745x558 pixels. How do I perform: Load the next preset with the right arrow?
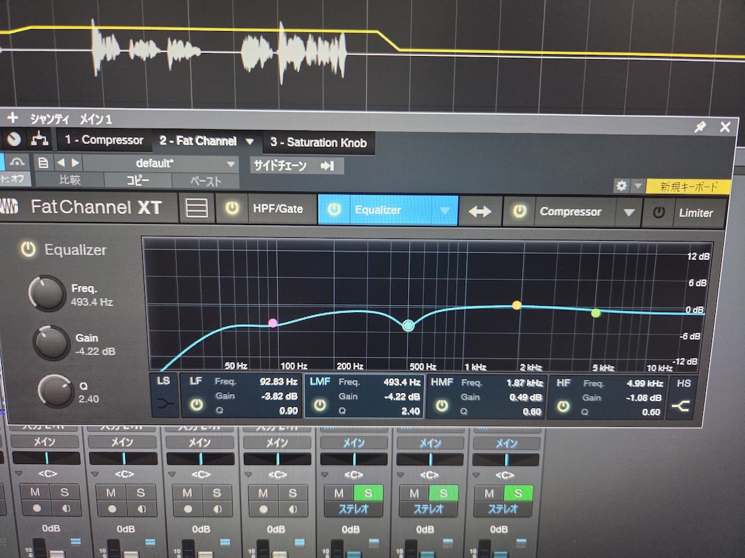pos(75,163)
